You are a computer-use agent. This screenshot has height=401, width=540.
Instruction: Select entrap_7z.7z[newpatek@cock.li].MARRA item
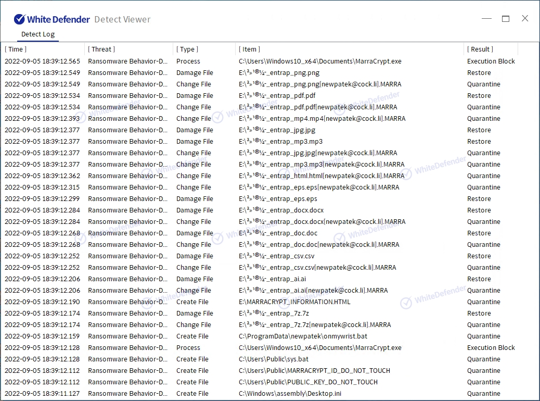[315, 325]
